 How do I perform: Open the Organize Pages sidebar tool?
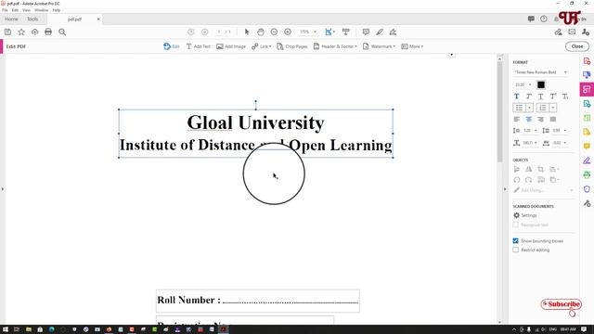coord(587,118)
